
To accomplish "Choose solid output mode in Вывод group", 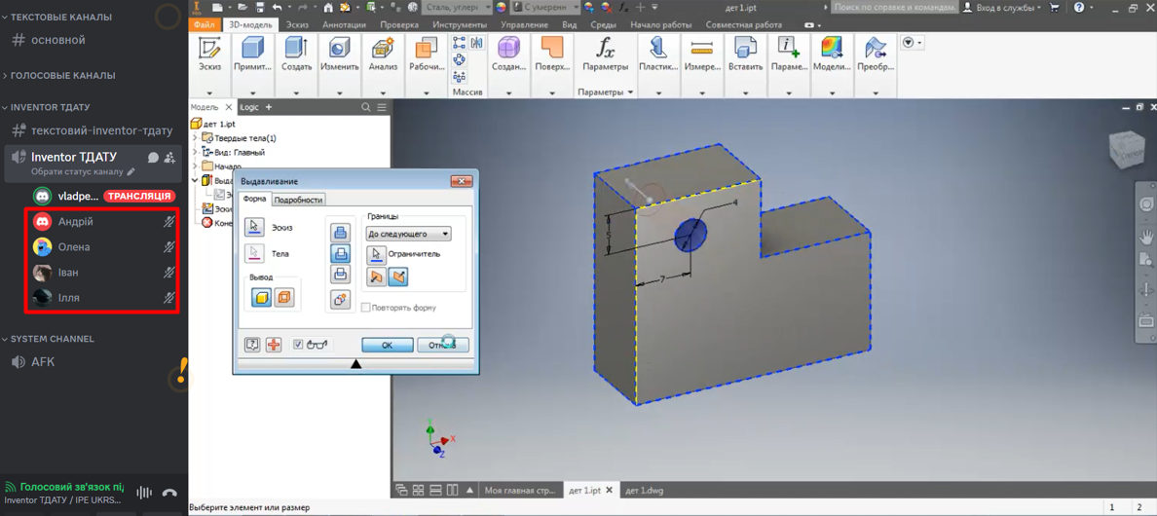I will point(261,298).
